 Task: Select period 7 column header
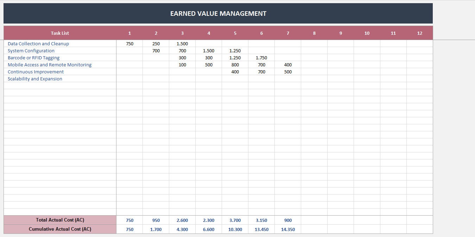288,33
